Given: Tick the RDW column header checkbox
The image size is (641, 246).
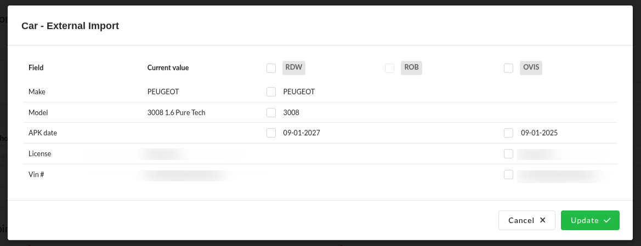Looking at the screenshot, I should pos(271,68).
